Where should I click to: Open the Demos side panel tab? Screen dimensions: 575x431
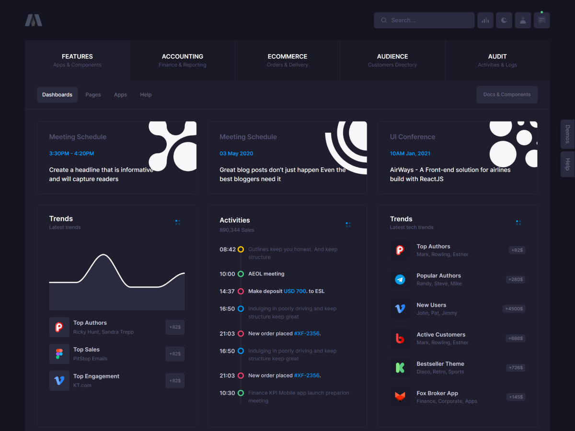click(x=567, y=135)
